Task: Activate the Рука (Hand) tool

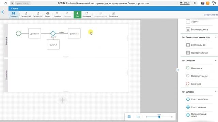Action: click(77, 15)
